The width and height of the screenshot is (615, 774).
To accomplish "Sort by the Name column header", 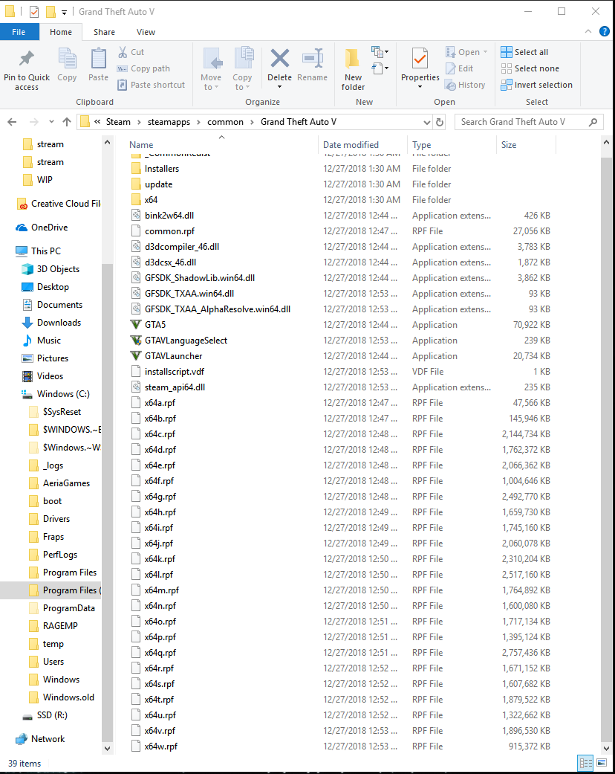I will tap(141, 145).
